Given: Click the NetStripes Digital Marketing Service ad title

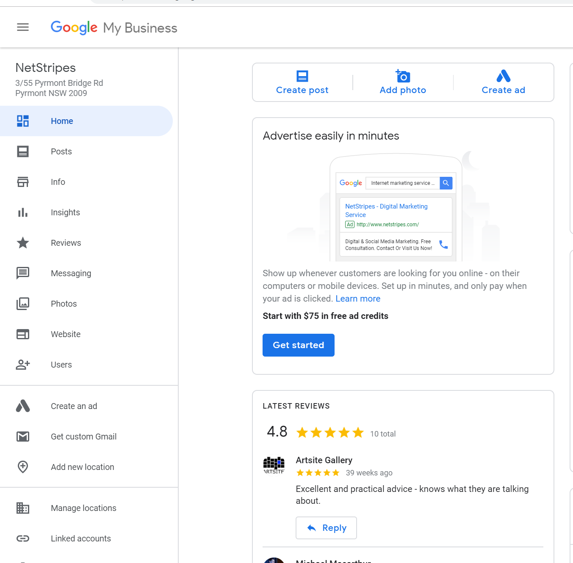Looking at the screenshot, I should (x=386, y=211).
